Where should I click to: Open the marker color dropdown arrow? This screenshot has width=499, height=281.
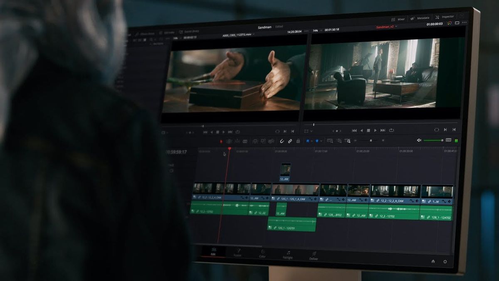(x=321, y=141)
